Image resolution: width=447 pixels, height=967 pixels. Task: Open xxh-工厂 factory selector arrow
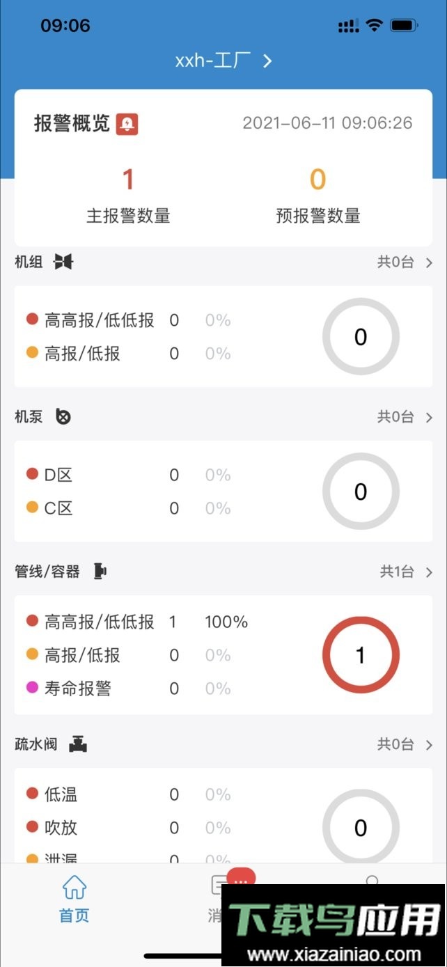click(x=267, y=61)
